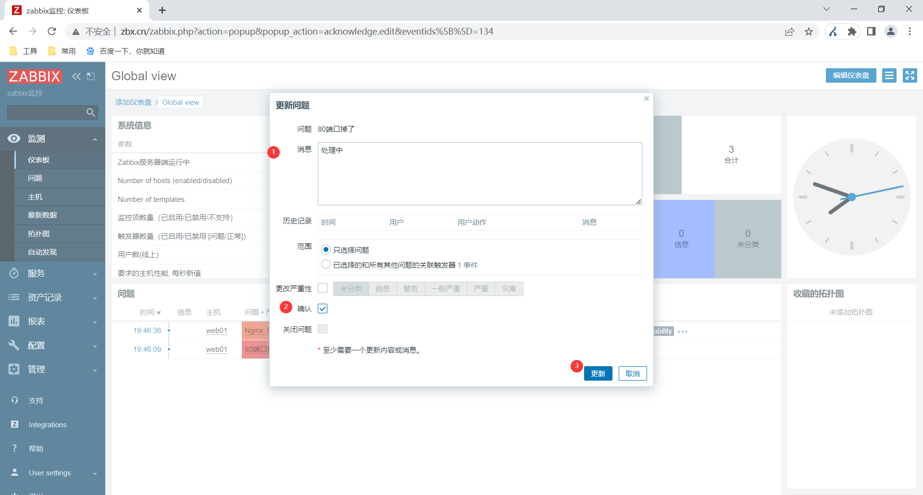The height and width of the screenshot is (495, 923).
Task: Collapse the 监测 menu section chevron
Action: click(x=95, y=139)
